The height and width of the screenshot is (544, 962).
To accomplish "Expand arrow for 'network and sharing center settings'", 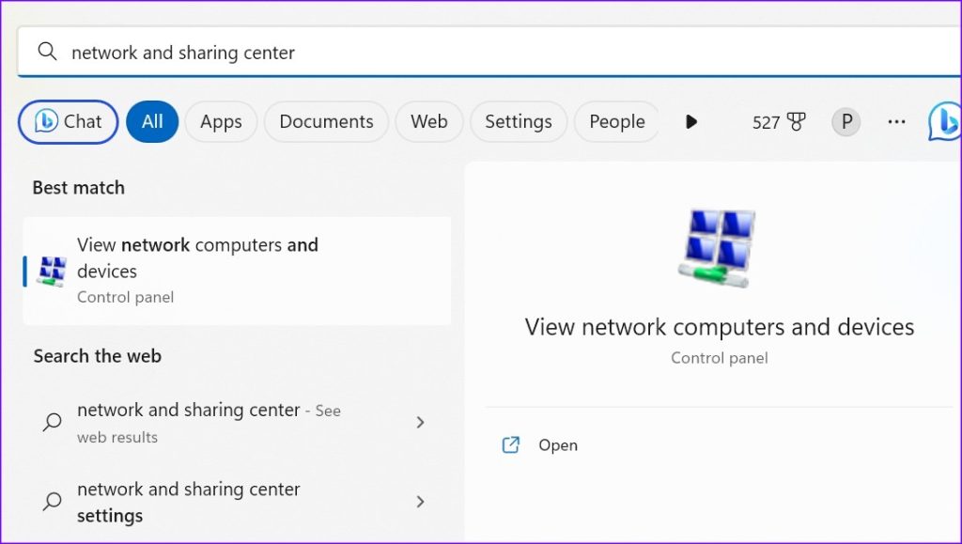I will (x=420, y=502).
